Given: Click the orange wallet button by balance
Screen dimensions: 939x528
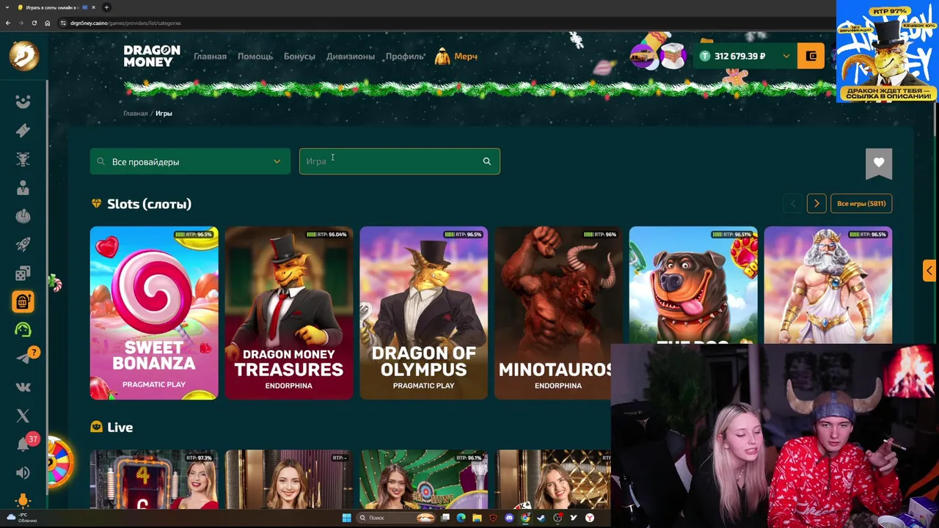Looking at the screenshot, I should pyautogui.click(x=811, y=56).
